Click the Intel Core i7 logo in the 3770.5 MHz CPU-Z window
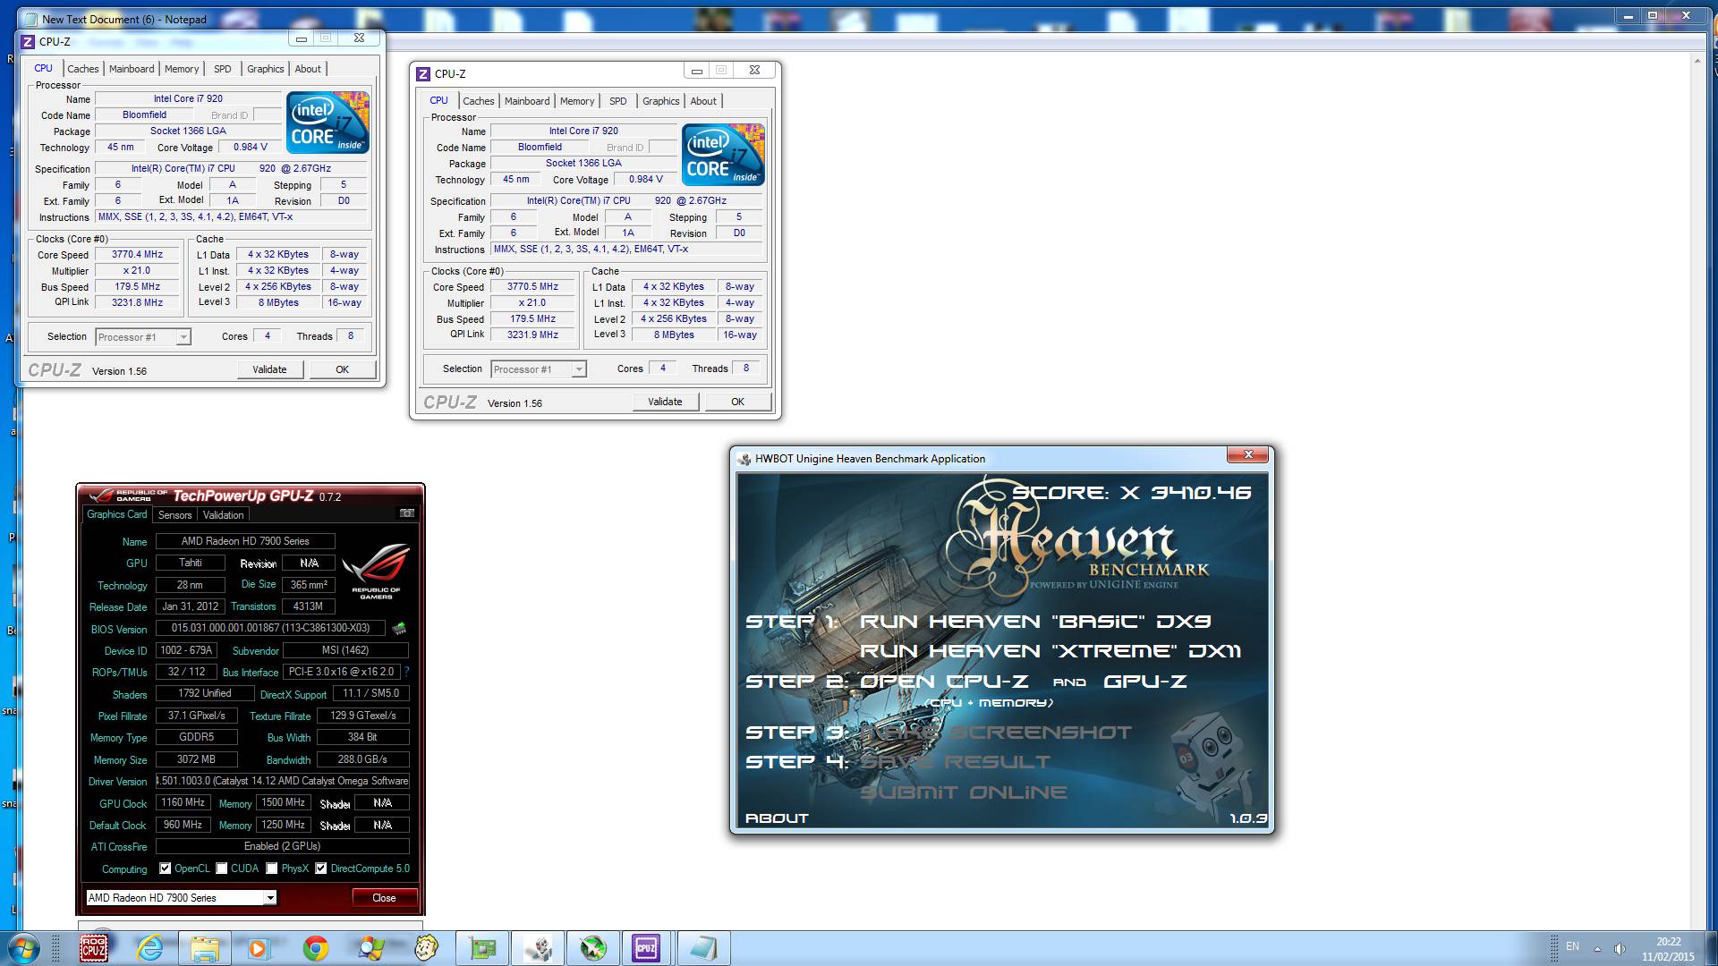Image resolution: width=1718 pixels, height=966 pixels. click(723, 155)
